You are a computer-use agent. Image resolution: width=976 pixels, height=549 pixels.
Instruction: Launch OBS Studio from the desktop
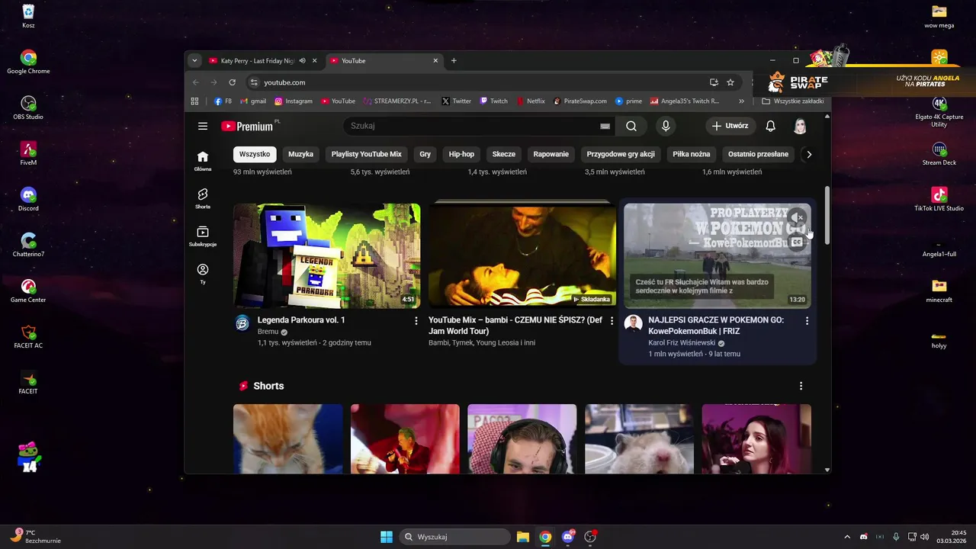[x=28, y=107]
